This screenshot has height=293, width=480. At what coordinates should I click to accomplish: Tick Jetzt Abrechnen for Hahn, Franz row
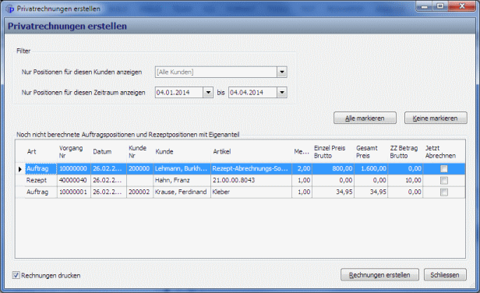point(444,180)
